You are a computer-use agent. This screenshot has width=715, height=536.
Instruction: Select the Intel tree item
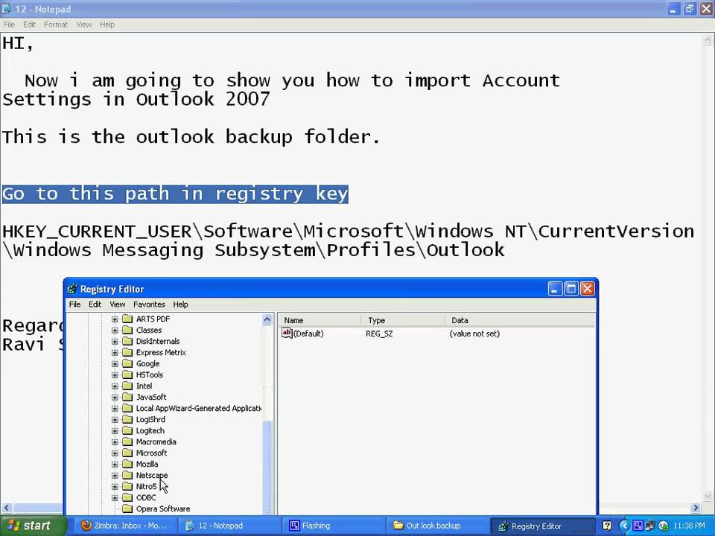point(144,386)
